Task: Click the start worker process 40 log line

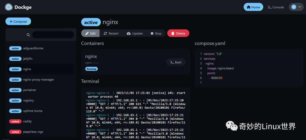Action: [x=136, y=95]
